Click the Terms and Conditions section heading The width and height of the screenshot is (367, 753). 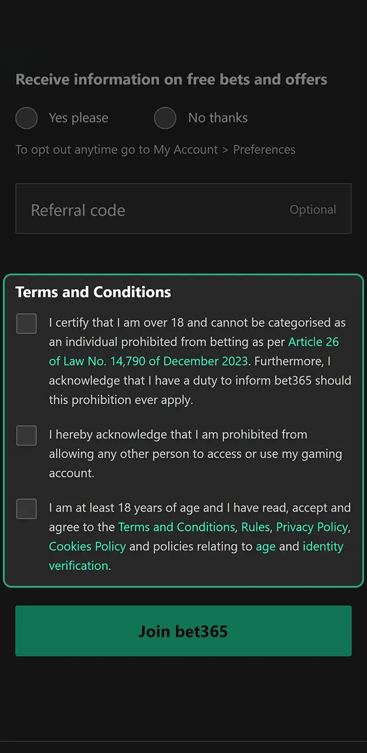point(93,292)
